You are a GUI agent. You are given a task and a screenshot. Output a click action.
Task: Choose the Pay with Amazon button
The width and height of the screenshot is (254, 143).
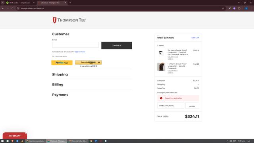click(88, 62)
